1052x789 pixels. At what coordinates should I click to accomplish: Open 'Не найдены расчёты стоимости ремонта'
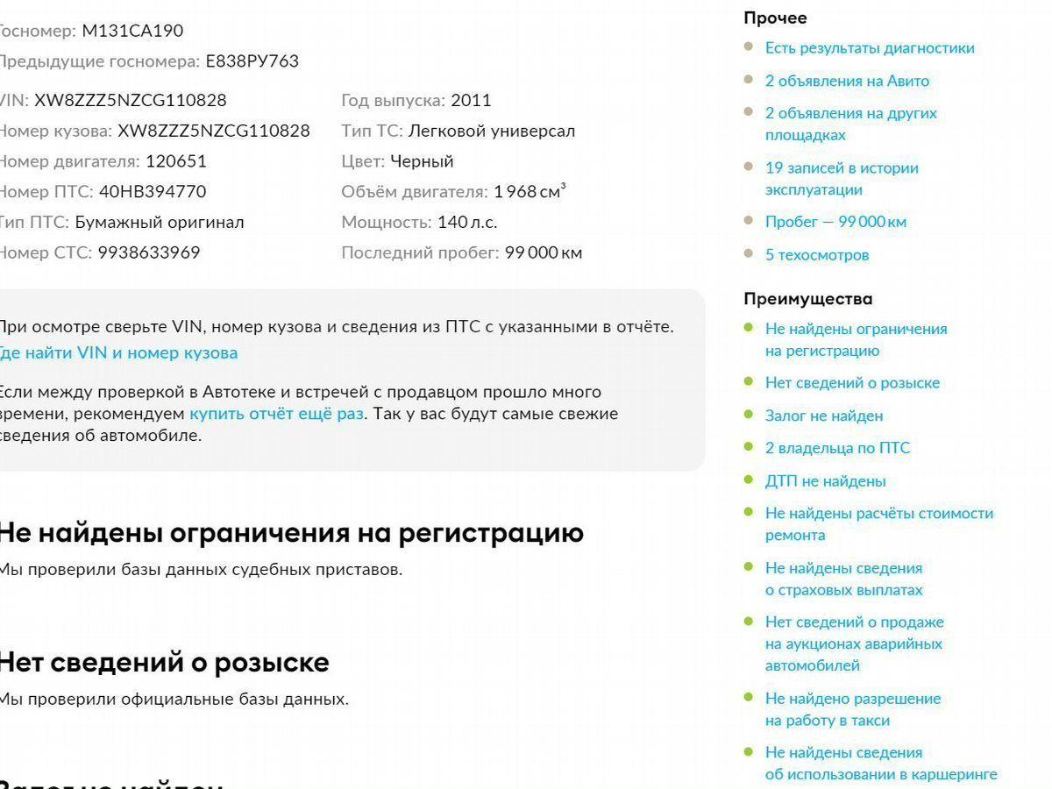[x=878, y=523]
